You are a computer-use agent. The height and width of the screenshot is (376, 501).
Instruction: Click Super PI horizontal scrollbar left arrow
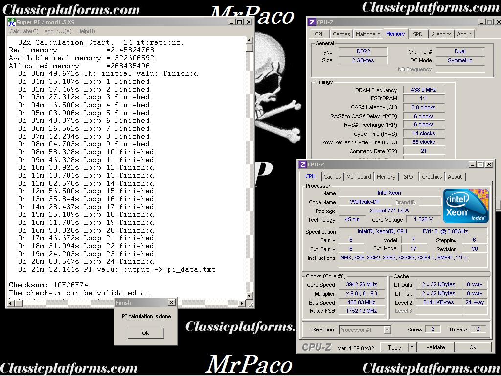pyautogui.click(x=11, y=303)
